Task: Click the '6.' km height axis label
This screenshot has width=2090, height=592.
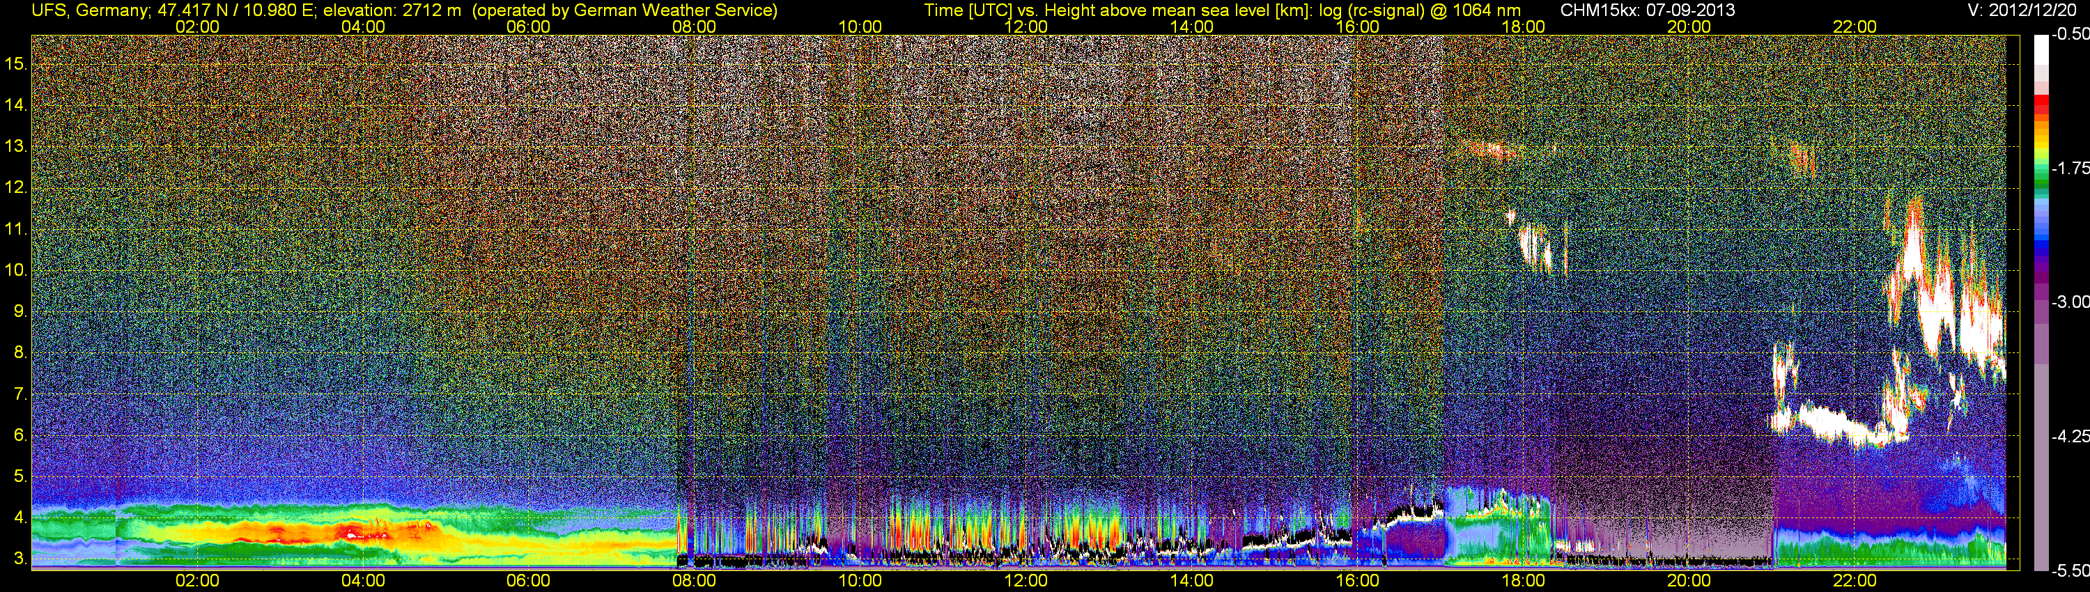Action: coord(20,435)
